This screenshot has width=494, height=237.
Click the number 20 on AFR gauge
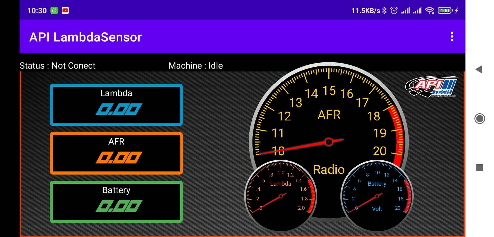click(x=379, y=151)
